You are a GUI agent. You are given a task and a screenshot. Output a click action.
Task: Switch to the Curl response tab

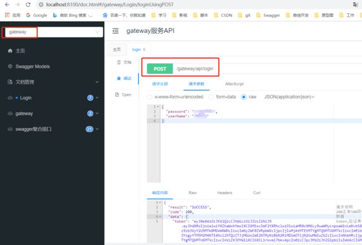(x=257, y=193)
